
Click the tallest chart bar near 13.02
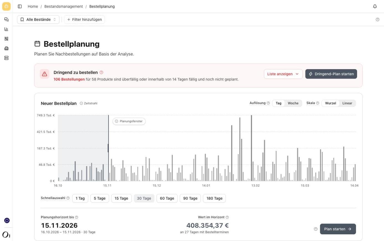(x=251, y=148)
